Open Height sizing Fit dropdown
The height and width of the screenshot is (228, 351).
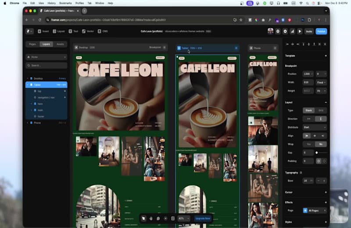coord(321,91)
